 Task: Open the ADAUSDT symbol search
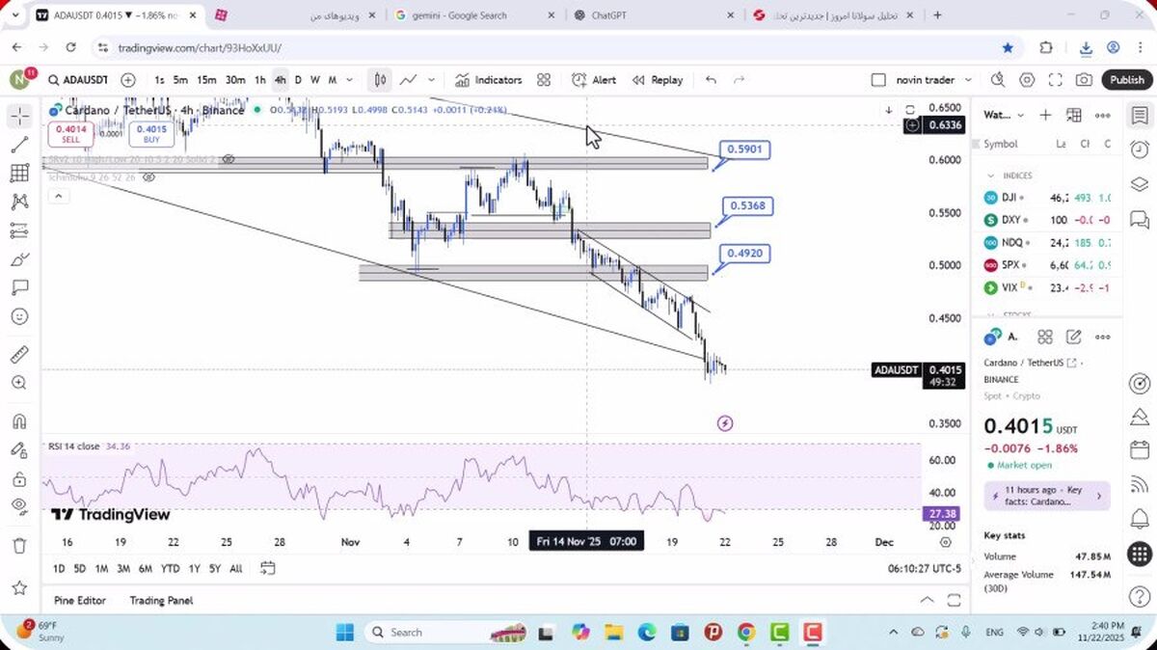click(x=78, y=80)
